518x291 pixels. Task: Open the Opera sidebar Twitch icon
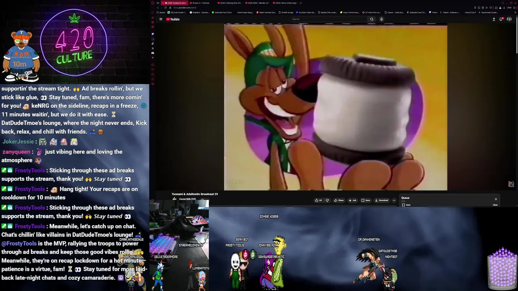tap(153, 34)
